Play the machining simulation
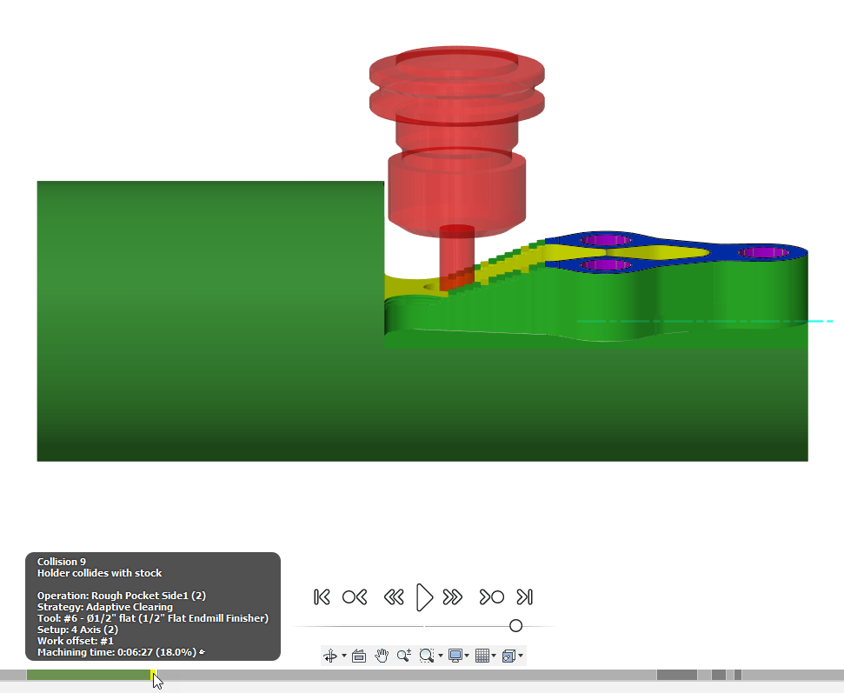The height and width of the screenshot is (693, 844). coord(424,596)
